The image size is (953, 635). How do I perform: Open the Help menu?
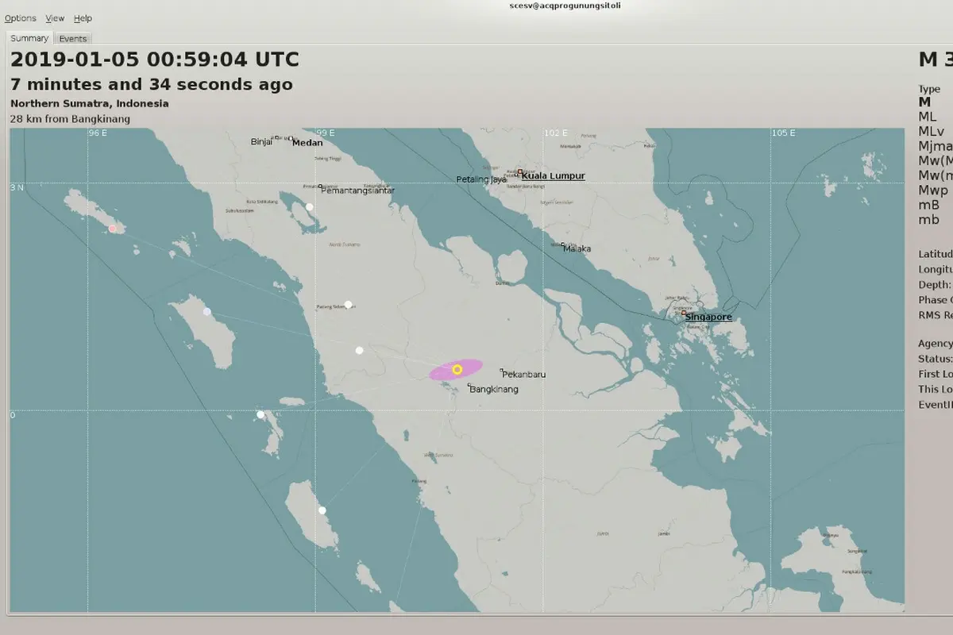[83, 18]
